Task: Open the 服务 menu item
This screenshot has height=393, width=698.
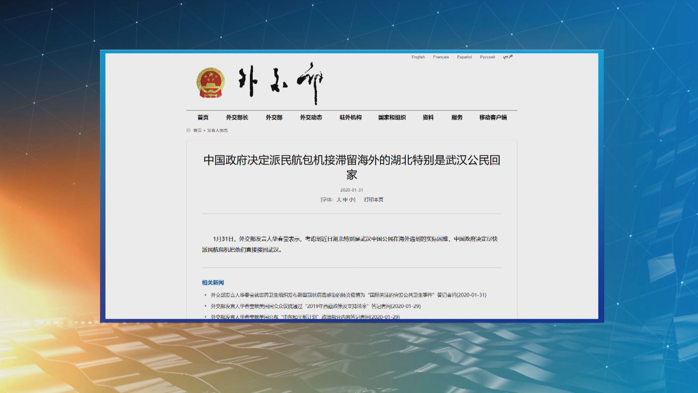Action: point(457,117)
